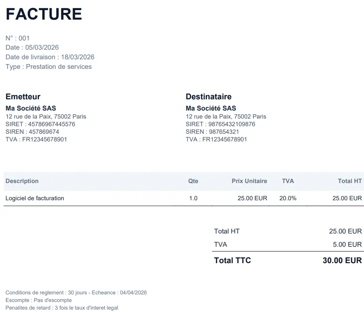Select the invoice number 001 line
This screenshot has width=364, height=312.
pos(18,38)
